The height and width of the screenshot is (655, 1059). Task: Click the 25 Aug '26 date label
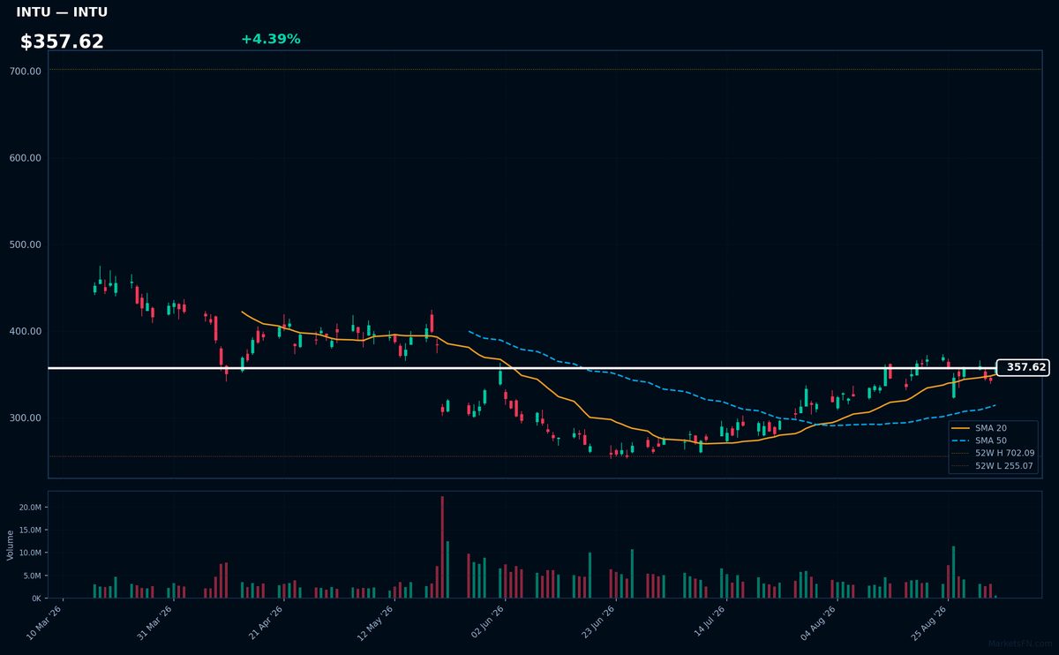coord(928,622)
